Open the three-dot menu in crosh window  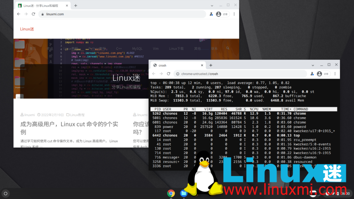pos(335,74)
